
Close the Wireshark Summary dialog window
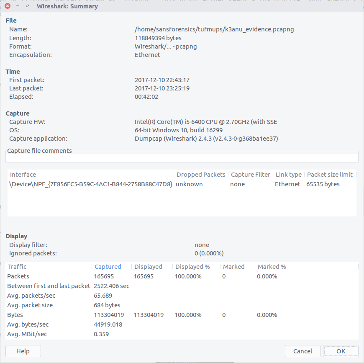tap(8, 6)
